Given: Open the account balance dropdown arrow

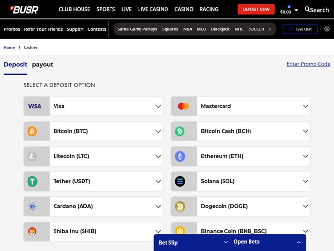Looking at the screenshot, I should [296, 11].
